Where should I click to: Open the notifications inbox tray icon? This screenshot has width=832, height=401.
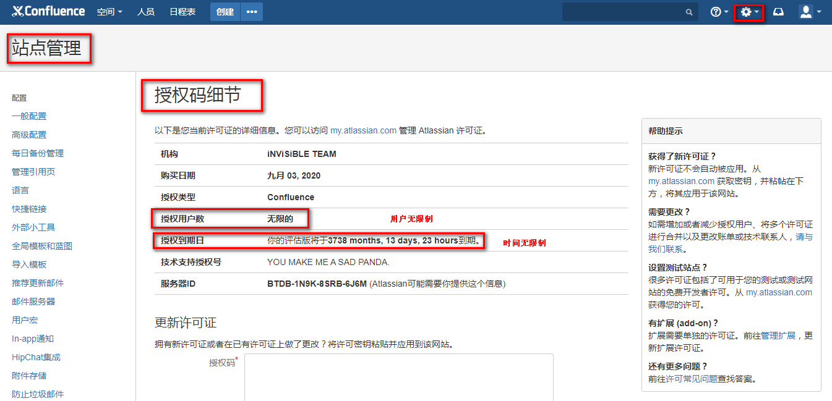(x=778, y=12)
